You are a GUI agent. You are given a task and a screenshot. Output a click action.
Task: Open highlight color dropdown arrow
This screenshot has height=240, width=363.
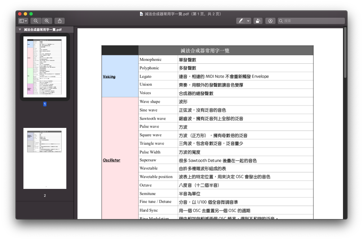(248, 21)
